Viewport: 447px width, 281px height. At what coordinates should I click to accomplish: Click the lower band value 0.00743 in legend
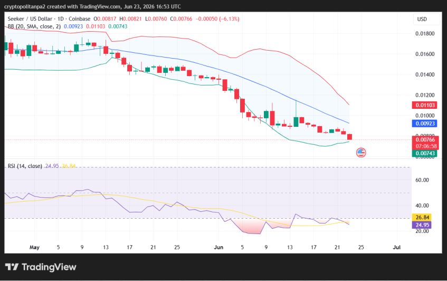(x=118, y=26)
